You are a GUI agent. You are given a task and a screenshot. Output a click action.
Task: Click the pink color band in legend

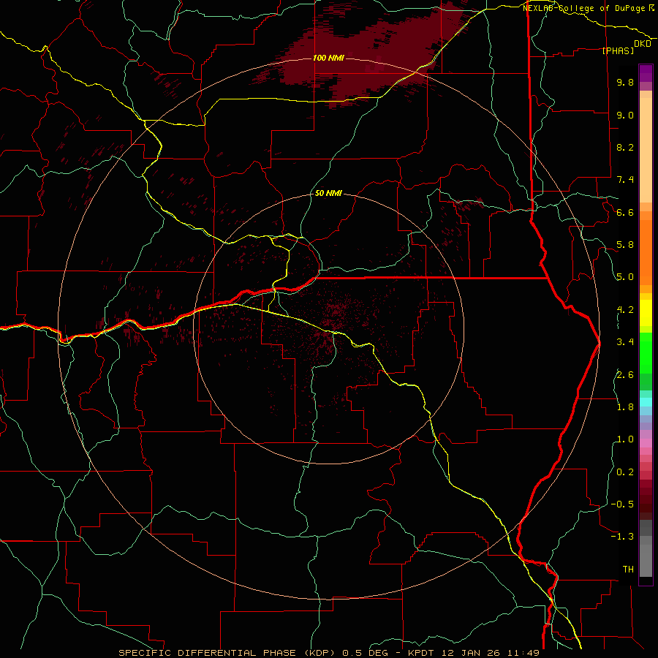(646, 443)
